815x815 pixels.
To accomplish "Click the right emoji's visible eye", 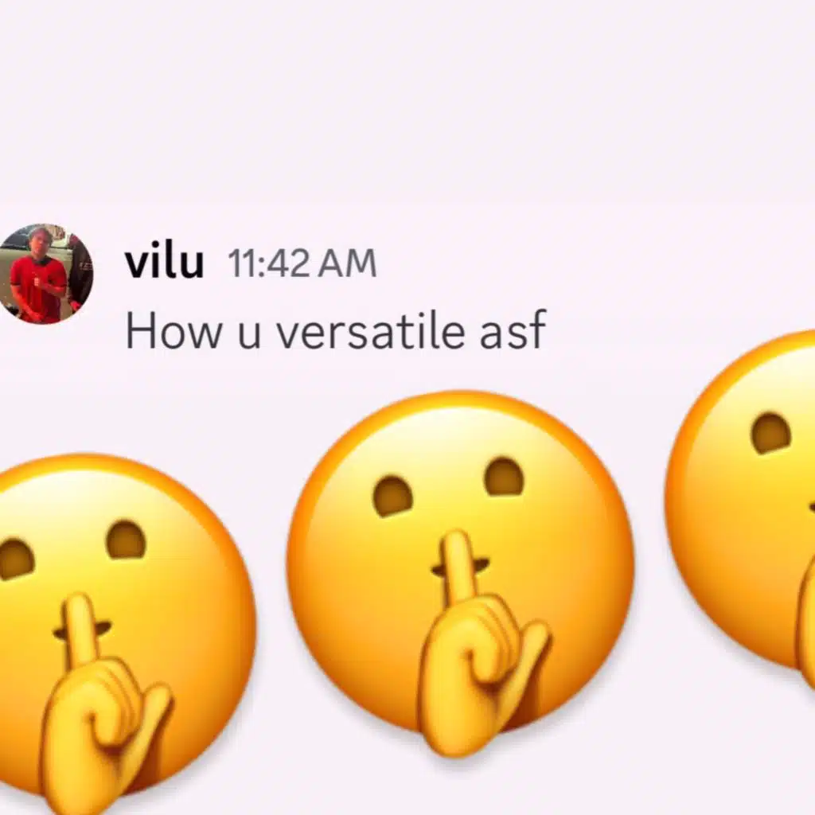I will (x=771, y=434).
